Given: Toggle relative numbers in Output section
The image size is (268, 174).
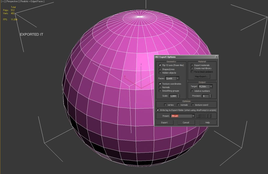Looking at the screenshot, I should pyautogui.click(x=192, y=91).
